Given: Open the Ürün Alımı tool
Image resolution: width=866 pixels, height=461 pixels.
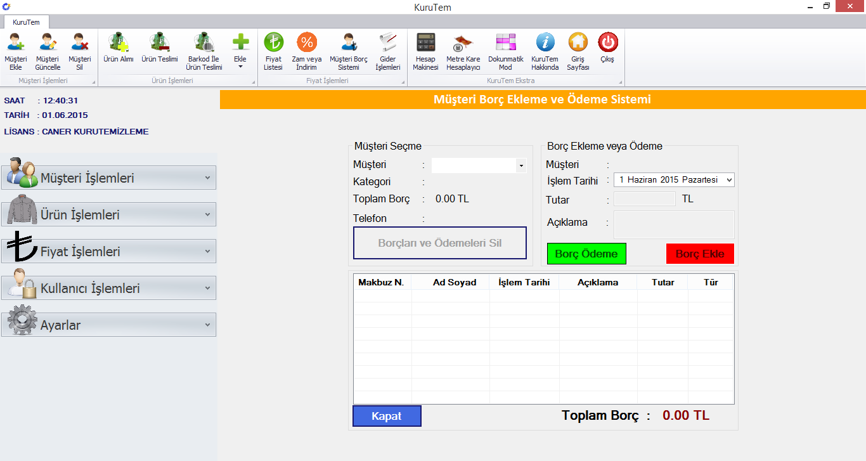Looking at the screenshot, I should tap(119, 43).
